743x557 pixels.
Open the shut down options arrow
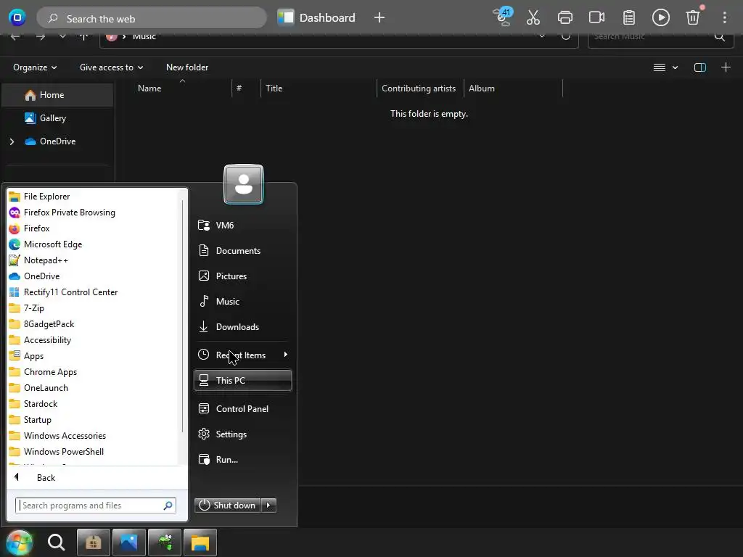[x=268, y=506]
